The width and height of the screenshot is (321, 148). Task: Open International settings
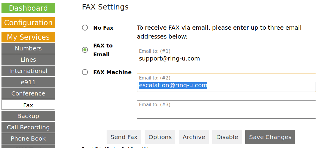pyautogui.click(x=28, y=71)
